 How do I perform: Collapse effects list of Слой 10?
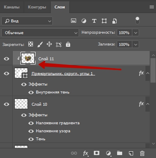click(148, 104)
